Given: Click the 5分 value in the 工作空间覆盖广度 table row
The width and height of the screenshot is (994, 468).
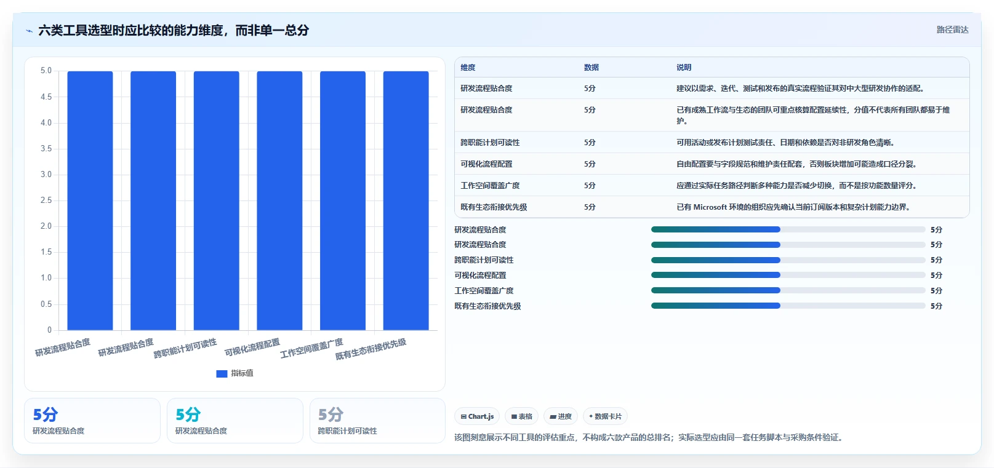Looking at the screenshot, I should pos(590,186).
